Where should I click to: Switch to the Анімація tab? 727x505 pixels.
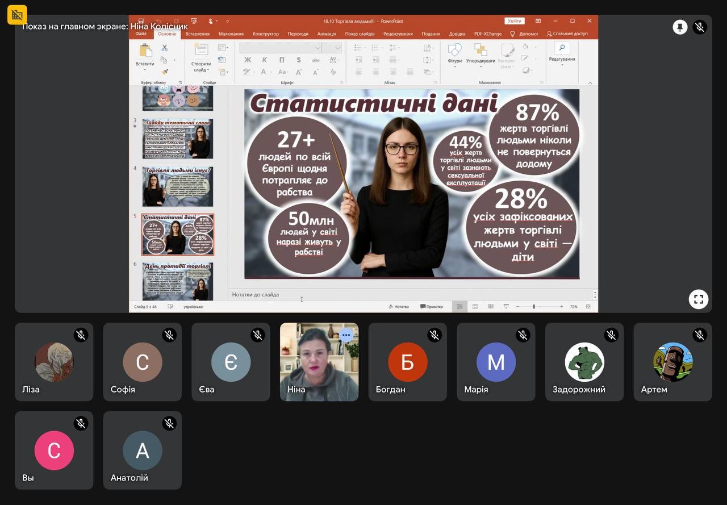327,34
